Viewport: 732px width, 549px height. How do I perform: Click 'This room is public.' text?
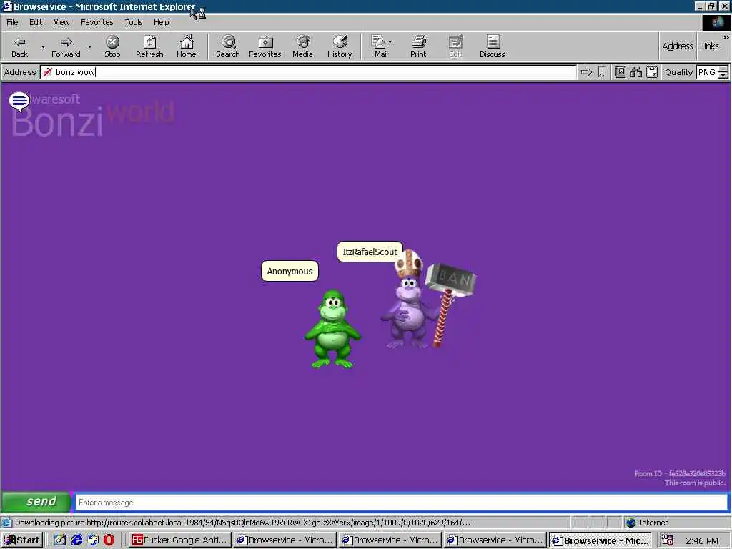(x=695, y=483)
